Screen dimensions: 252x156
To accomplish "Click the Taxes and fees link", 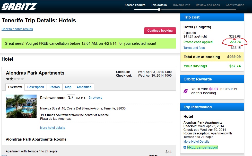I will tap(194, 48).
